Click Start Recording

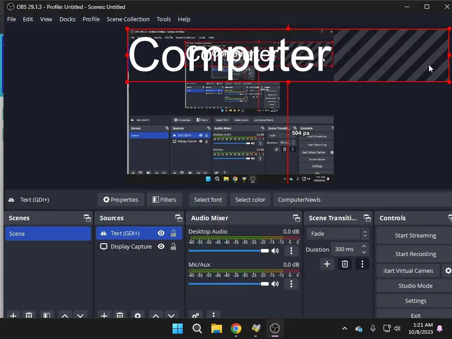(x=415, y=254)
